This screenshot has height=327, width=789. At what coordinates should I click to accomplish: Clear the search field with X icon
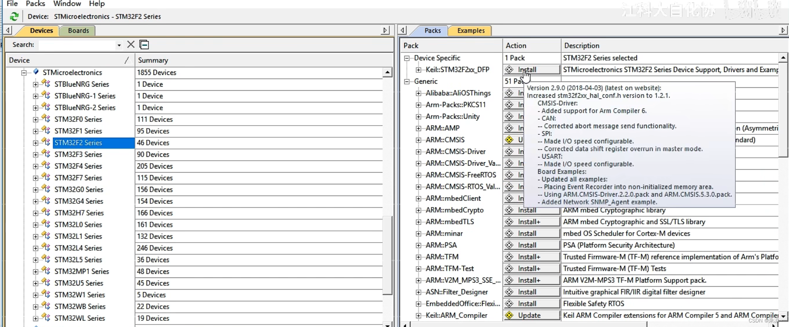[131, 45]
